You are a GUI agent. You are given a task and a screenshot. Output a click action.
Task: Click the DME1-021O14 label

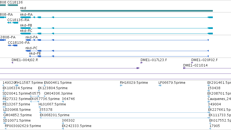pos(195,65)
